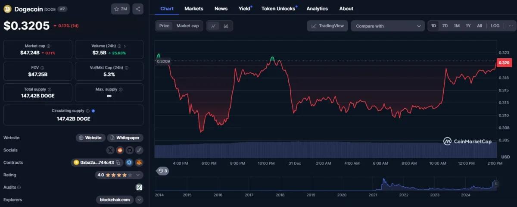Open Max. supply info icon
Viewport: 517px width, 207px height.
(x=121, y=89)
